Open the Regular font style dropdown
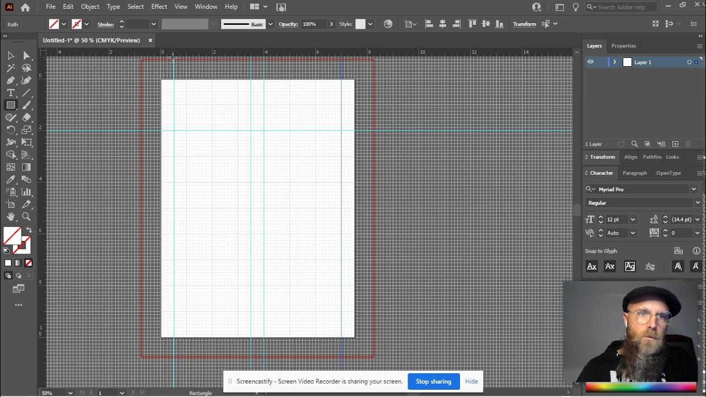 (697, 202)
